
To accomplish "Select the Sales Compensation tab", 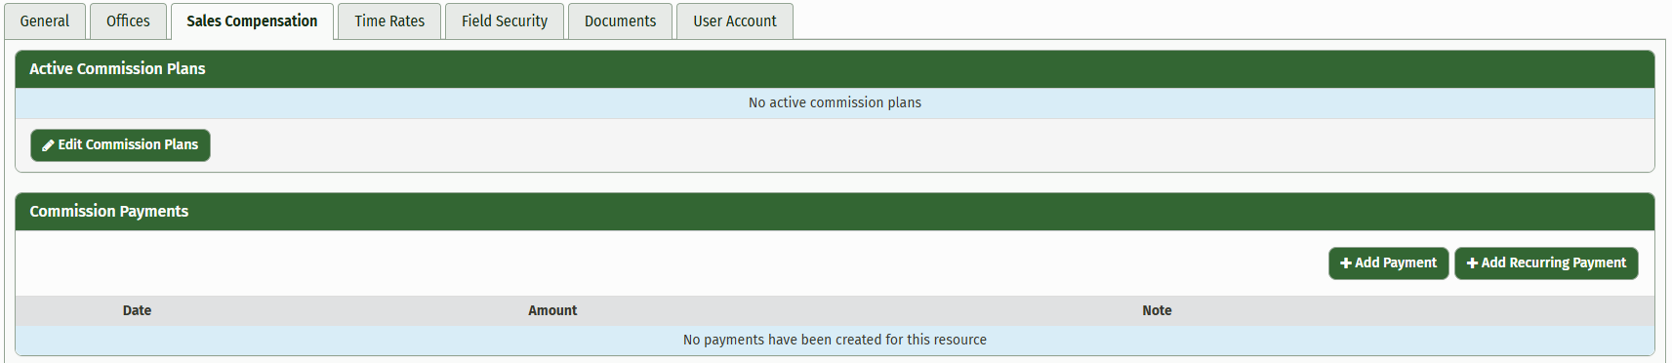I will coord(252,21).
